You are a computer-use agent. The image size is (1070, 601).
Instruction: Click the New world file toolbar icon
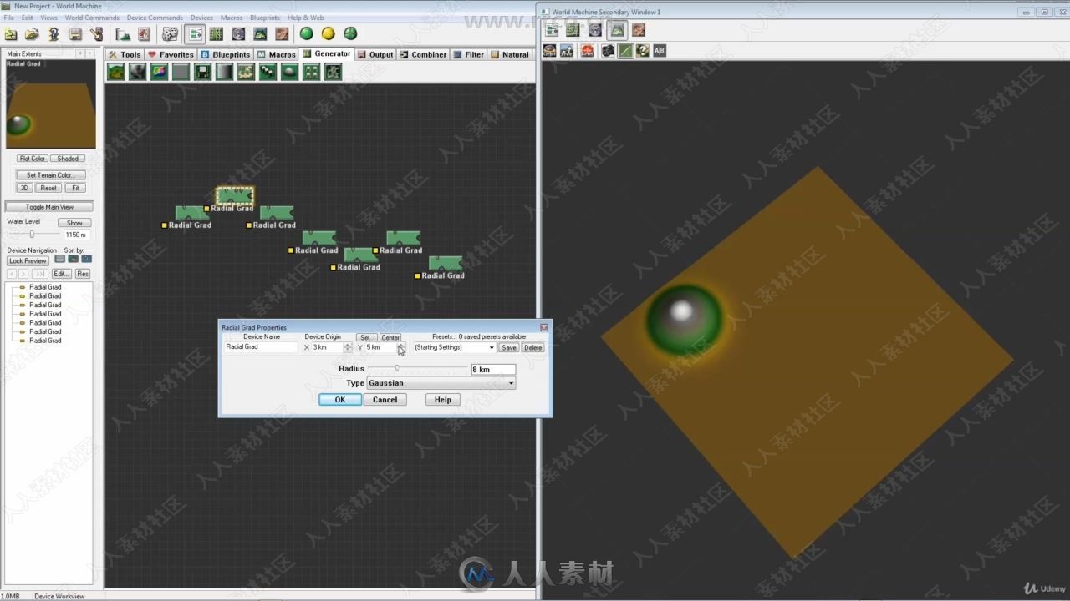11,34
